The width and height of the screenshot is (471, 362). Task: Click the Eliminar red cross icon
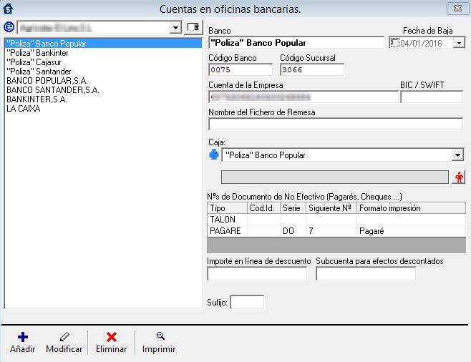(111, 336)
